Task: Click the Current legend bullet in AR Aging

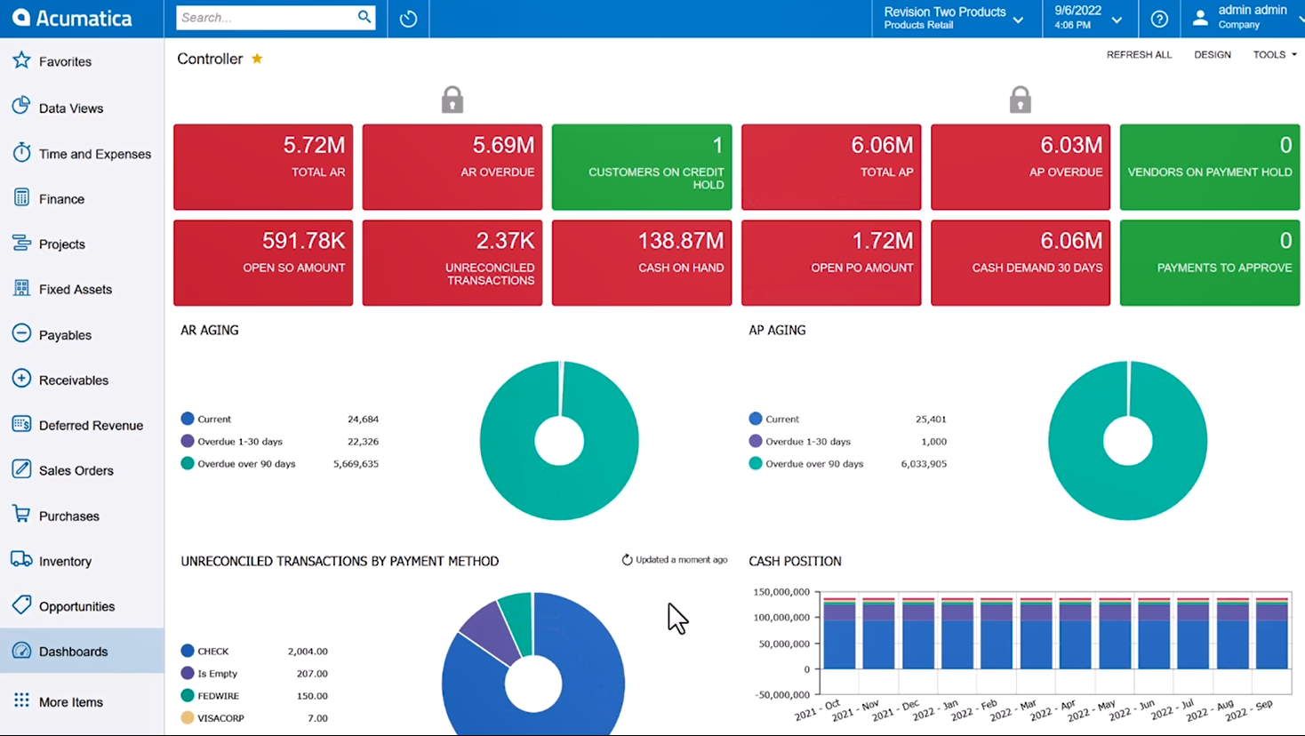Action: click(187, 419)
